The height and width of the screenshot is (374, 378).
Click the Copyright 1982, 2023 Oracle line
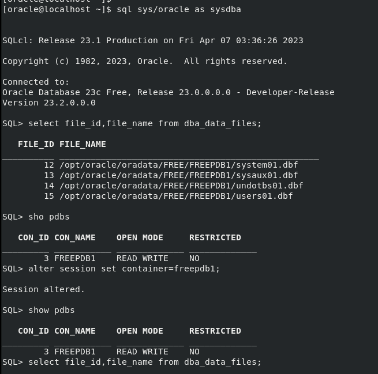coord(145,61)
